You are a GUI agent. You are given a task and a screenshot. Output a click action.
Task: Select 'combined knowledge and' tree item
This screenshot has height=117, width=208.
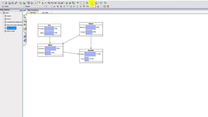[x=14, y=22]
